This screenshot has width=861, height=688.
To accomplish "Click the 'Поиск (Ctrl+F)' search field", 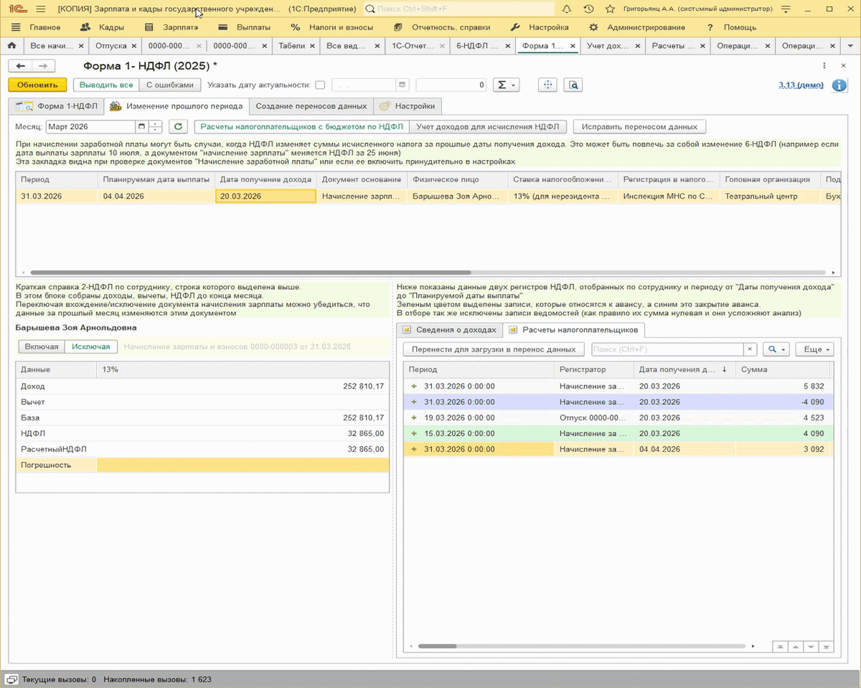I will click(x=666, y=349).
